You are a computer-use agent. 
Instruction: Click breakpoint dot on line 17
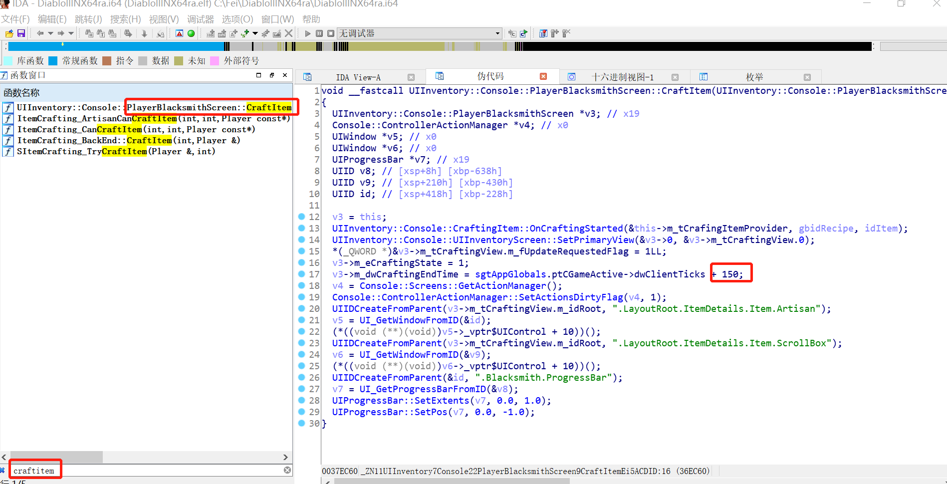[301, 274]
